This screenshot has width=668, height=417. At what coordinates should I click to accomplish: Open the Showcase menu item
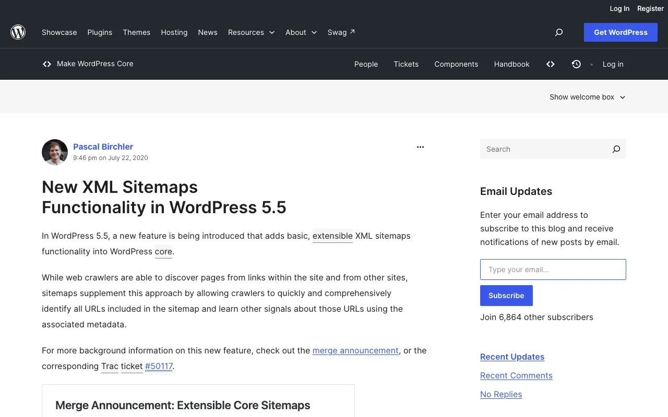(x=59, y=32)
